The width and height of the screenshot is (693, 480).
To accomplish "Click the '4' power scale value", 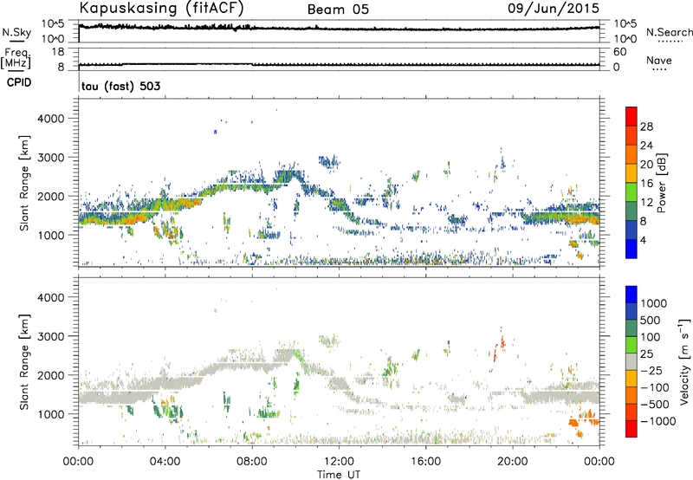I will pos(643,240).
